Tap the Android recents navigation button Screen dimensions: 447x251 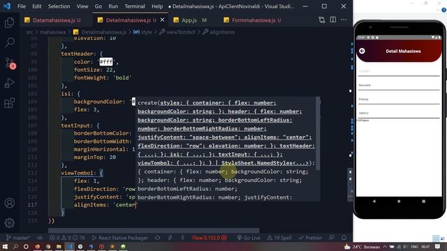(424, 201)
